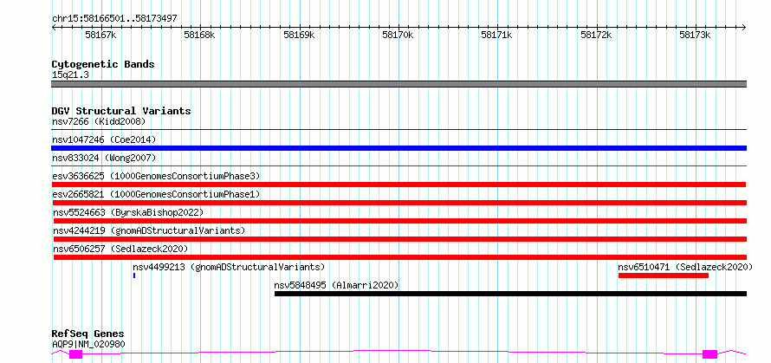Click the right AQP9 magenta exon block
Image resolution: width=771 pixels, height=363 pixels.
point(710,354)
